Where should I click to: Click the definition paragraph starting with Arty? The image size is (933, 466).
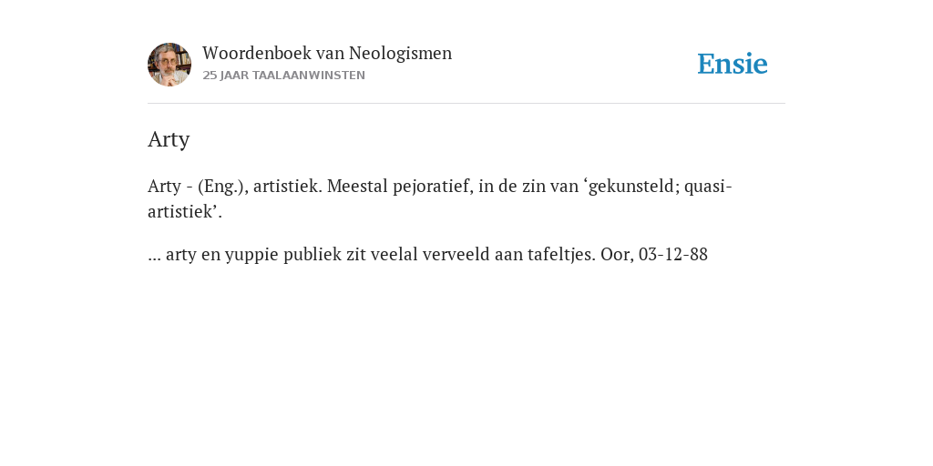coord(440,199)
